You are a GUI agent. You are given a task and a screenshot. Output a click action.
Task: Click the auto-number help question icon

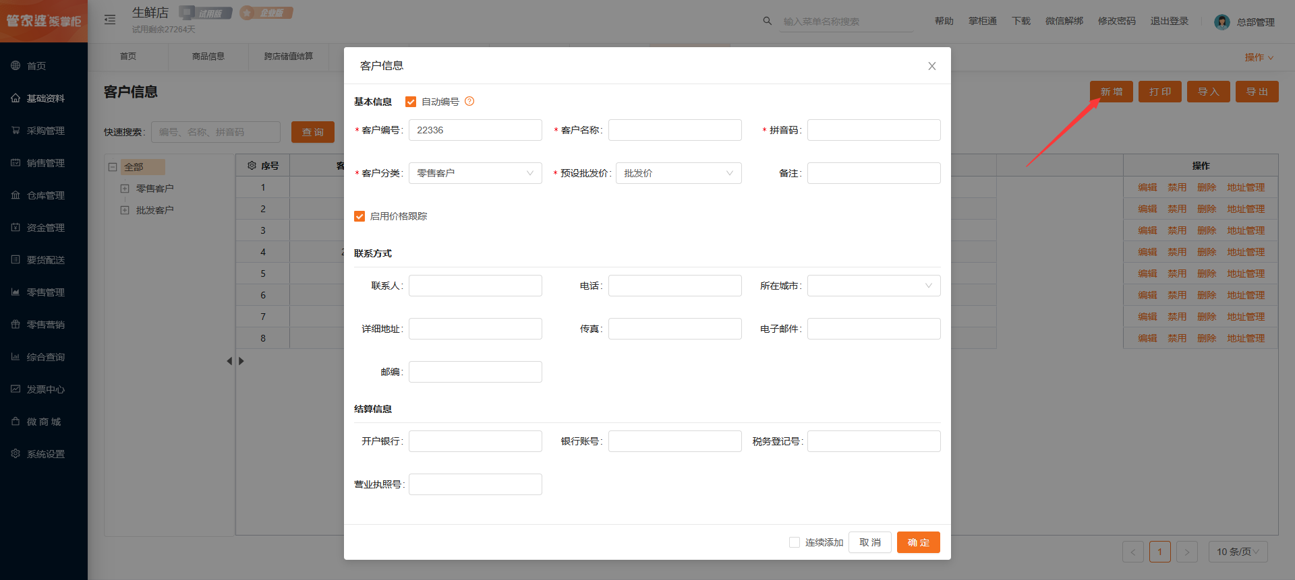click(x=469, y=101)
